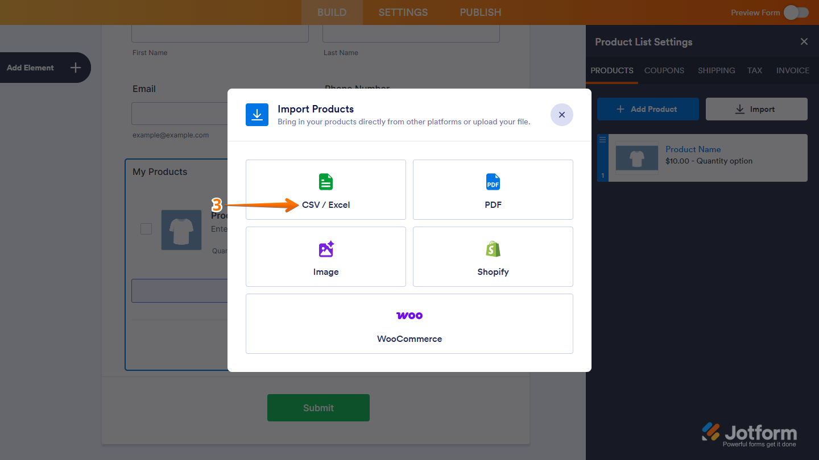The width and height of the screenshot is (819, 460).
Task: Switch to the COUPONS tab
Action: coord(664,70)
